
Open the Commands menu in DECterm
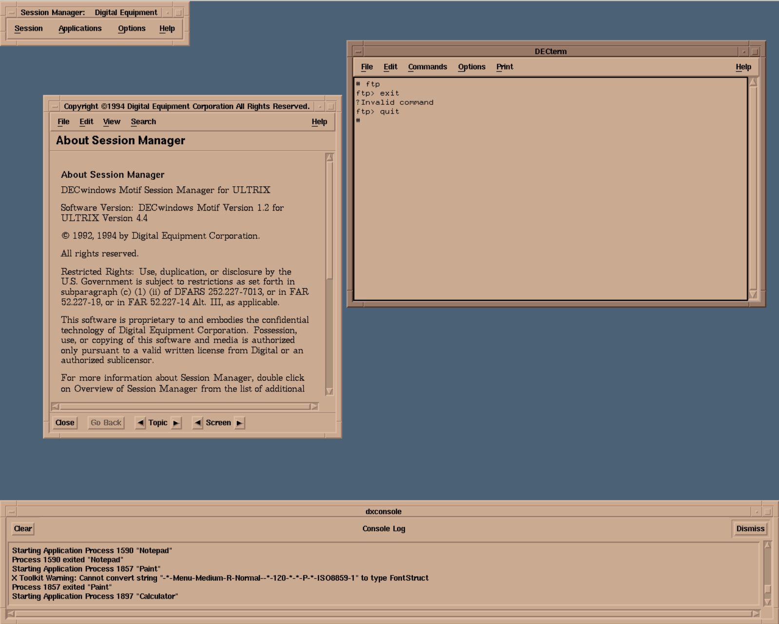click(427, 67)
